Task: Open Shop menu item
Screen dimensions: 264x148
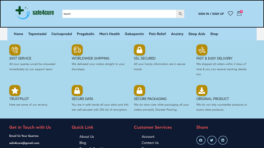Action: point(214,34)
